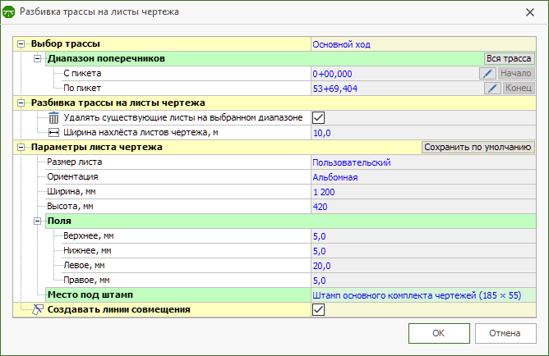Collapse the Поля group

click(37, 221)
